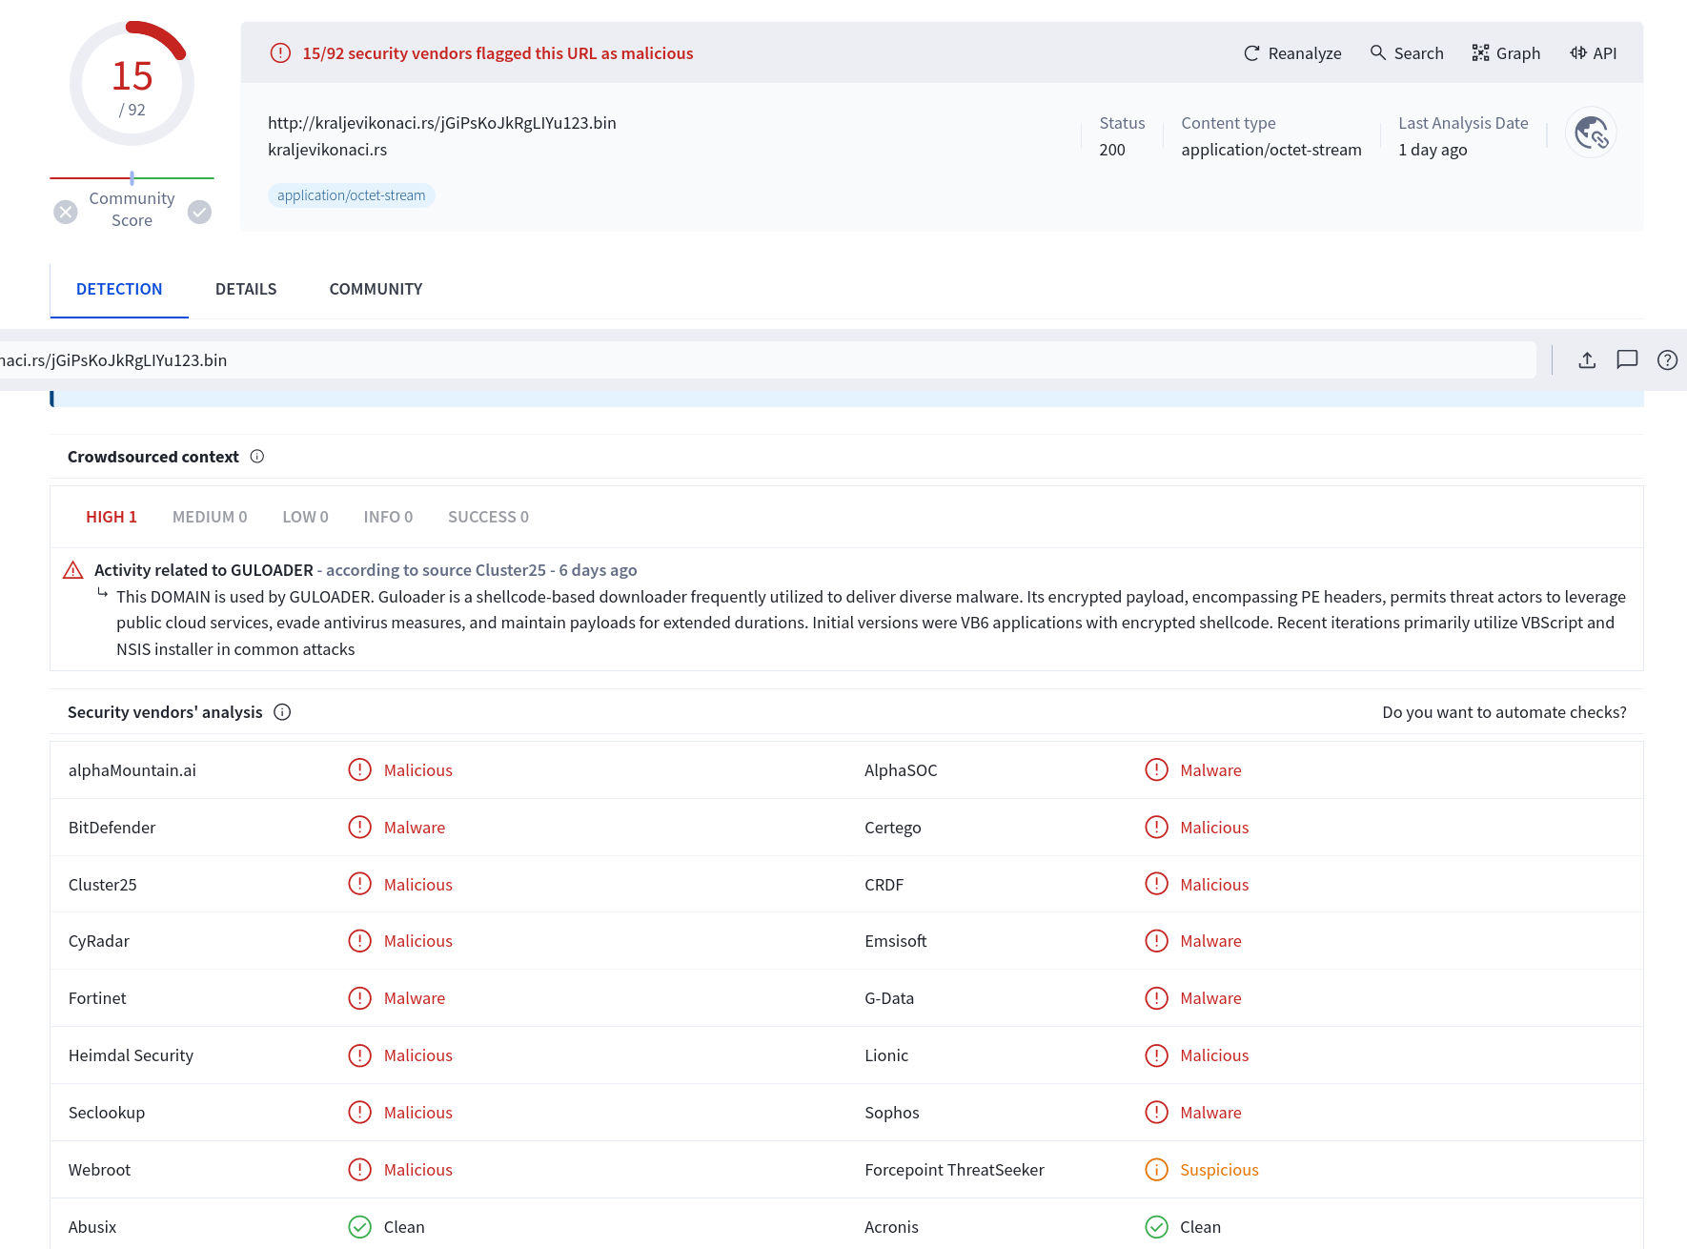
Task: Vote positive on community score
Action: (x=199, y=212)
